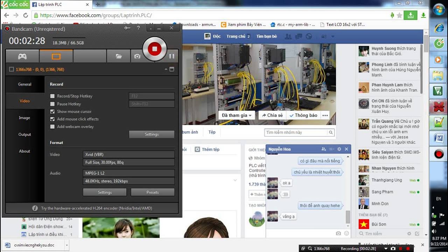This screenshot has width=448, height=252.
Task: Go to the About tab
Action: tap(25, 151)
